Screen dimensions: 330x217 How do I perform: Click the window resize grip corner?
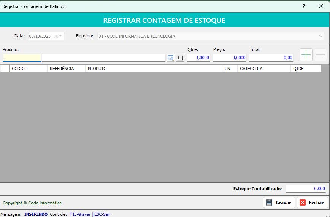[327, 215]
